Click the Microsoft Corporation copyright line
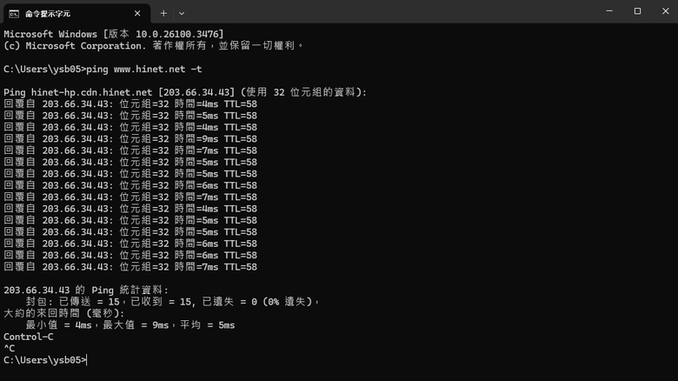Image resolution: width=678 pixels, height=381 pixels. click(x=154, y=46)
